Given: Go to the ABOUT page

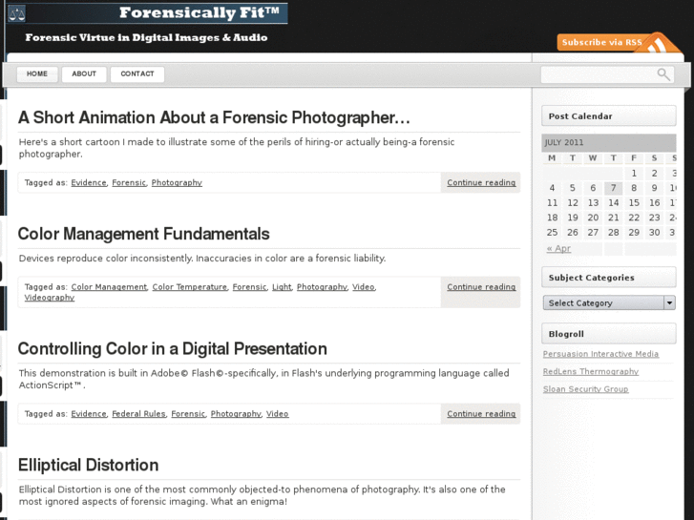Looking at the screenshot, I should click(84, 73).
